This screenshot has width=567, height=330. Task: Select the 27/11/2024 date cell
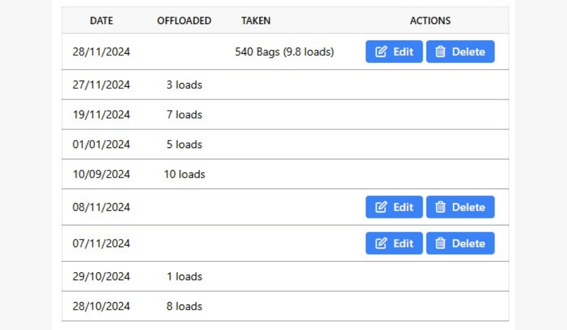click(101, 85)
